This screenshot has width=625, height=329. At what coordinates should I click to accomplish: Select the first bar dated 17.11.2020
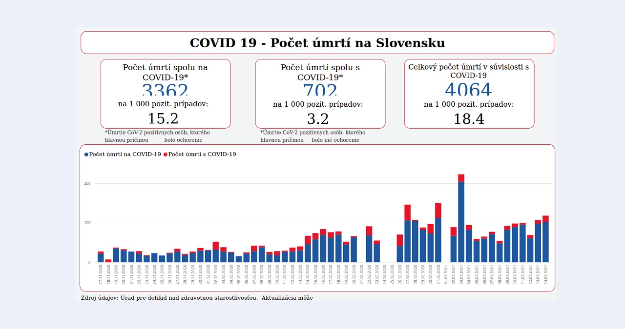click(x=101, y=257)
